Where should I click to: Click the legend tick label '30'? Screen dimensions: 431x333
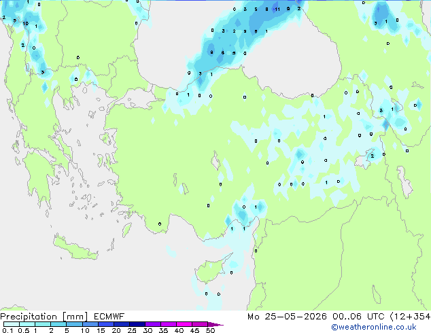pyautogui.click(x=148, y=330)
